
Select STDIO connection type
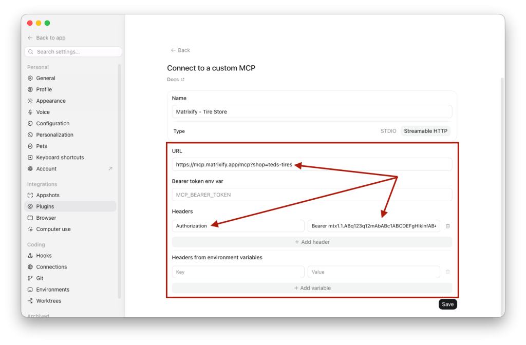pyautogui.click(x=388, y=131)
